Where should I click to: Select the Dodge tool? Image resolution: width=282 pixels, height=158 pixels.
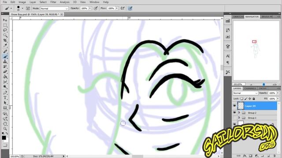coord(5,87)
